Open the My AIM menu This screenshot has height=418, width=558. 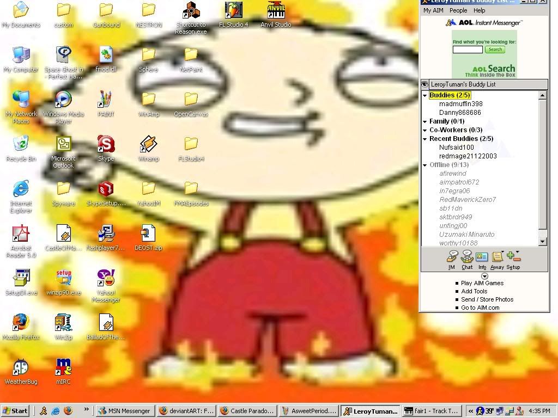pyautogui.click(x=433, y=10)
